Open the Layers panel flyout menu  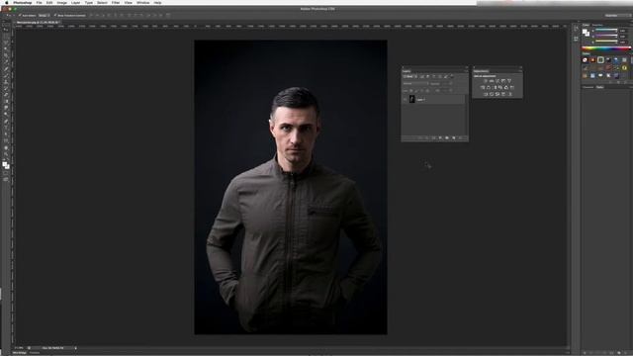466,71
